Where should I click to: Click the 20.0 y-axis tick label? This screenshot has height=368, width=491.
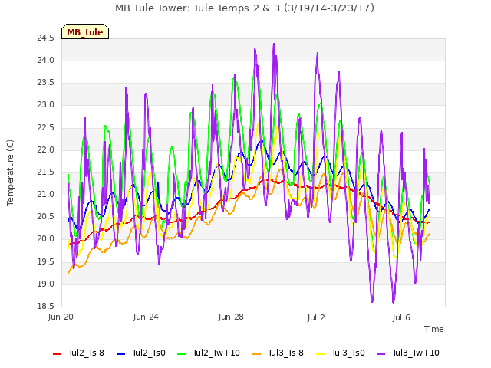tap(46, 239)
